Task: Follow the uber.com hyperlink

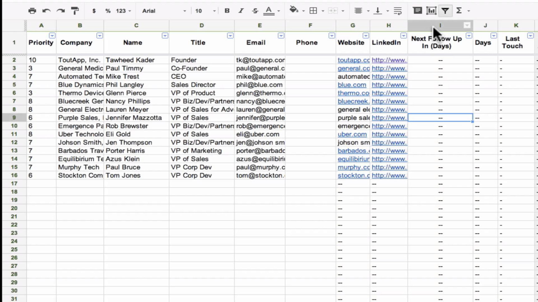Action: click(352, 134)
